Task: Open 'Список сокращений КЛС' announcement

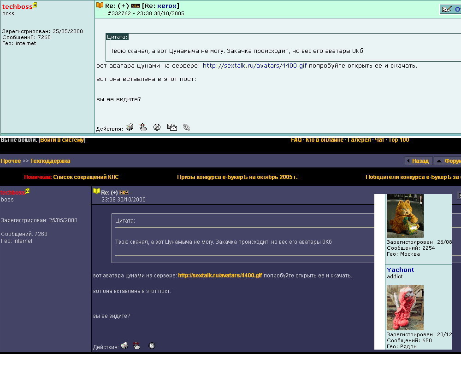Action: (86, 177)
